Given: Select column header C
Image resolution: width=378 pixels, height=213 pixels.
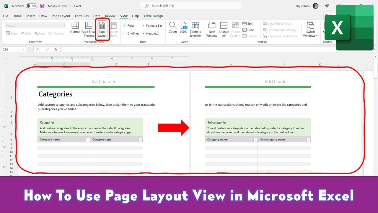Looking at the screenshot, I should pyautogui.click(x=64, y=64).
